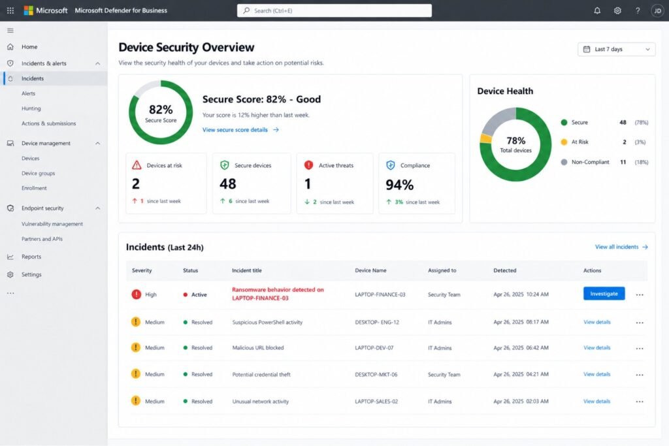Select Incidents in the sidebar
The height and width of the screenshot is (446, 669).
click(x=55, y=78)
